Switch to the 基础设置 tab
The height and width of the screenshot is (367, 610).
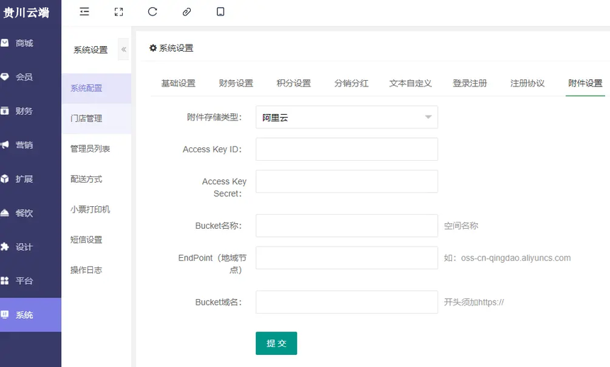(x=178, y=83)
